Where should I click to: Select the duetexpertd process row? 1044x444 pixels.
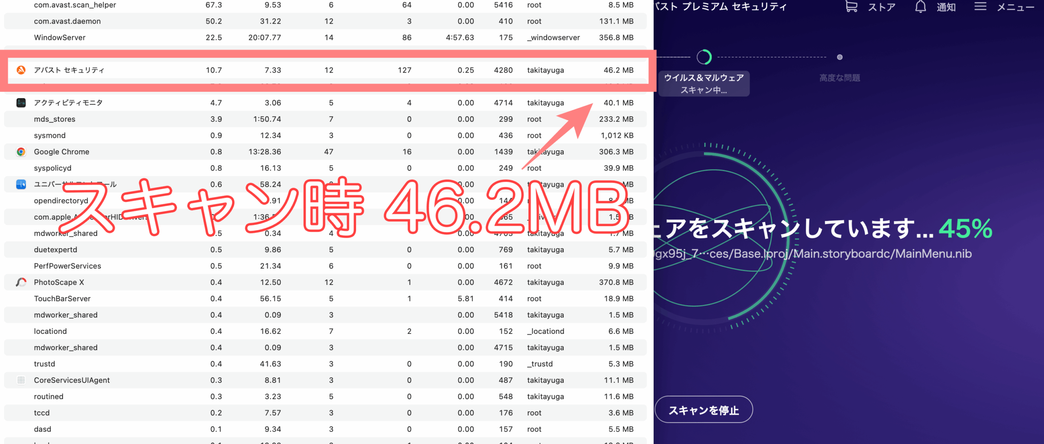325,249
